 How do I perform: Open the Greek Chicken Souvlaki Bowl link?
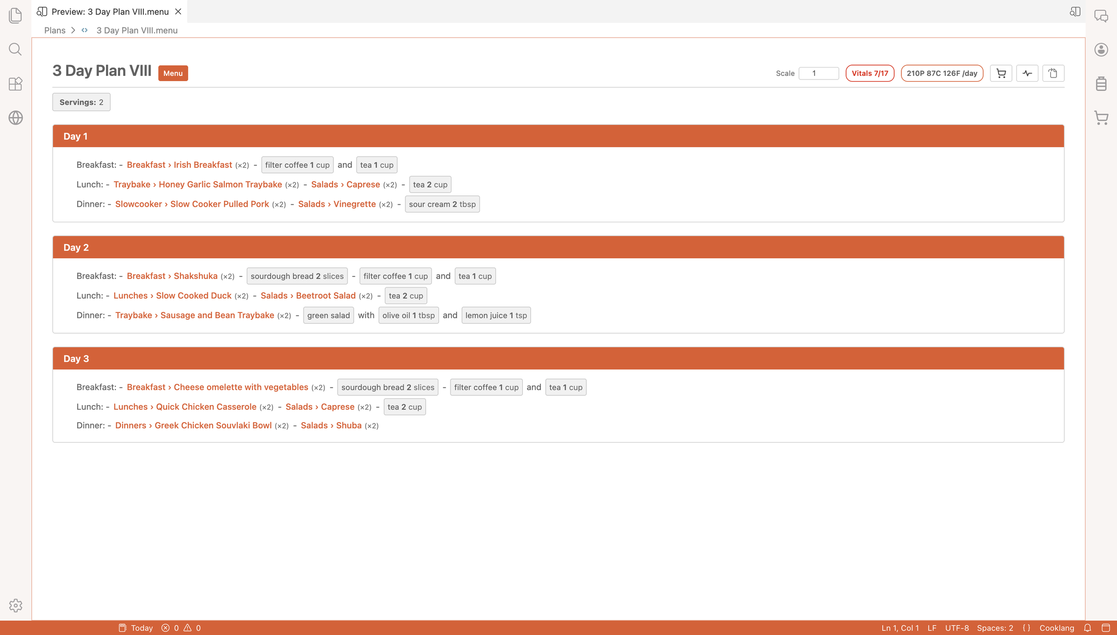pos(193,425)
